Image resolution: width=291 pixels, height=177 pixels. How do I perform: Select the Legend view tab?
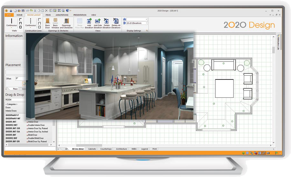(144, 149)
